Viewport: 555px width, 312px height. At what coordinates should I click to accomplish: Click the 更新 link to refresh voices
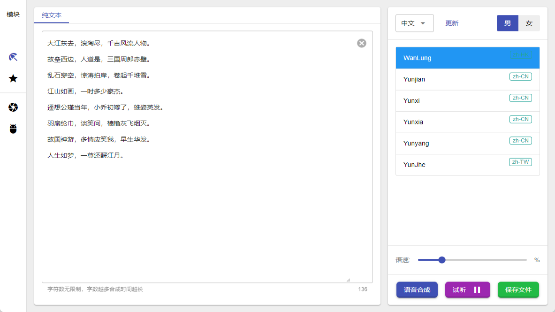452,23
